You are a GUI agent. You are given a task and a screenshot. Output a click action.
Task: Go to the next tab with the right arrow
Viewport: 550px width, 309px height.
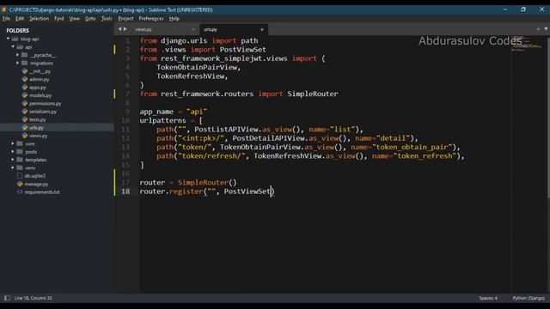pyautogui.click(x=125, y=29)
